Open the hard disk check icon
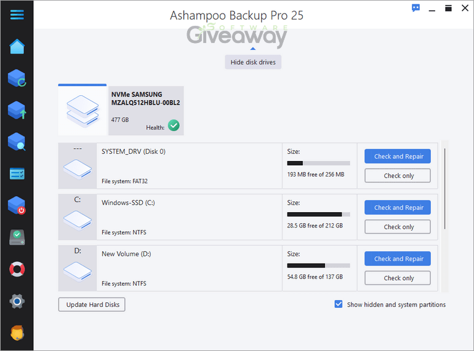The height and width of the screenshot is (351, 474). click(17, 237)
